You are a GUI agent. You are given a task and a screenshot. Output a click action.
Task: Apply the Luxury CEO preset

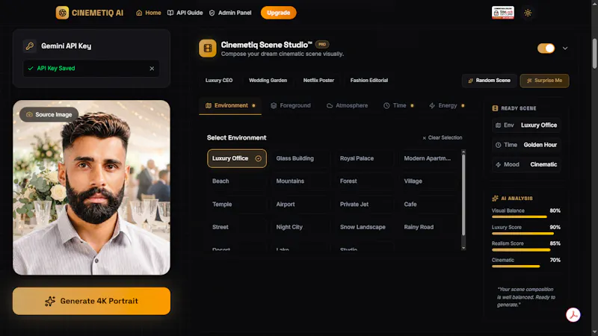click(219, 81)
